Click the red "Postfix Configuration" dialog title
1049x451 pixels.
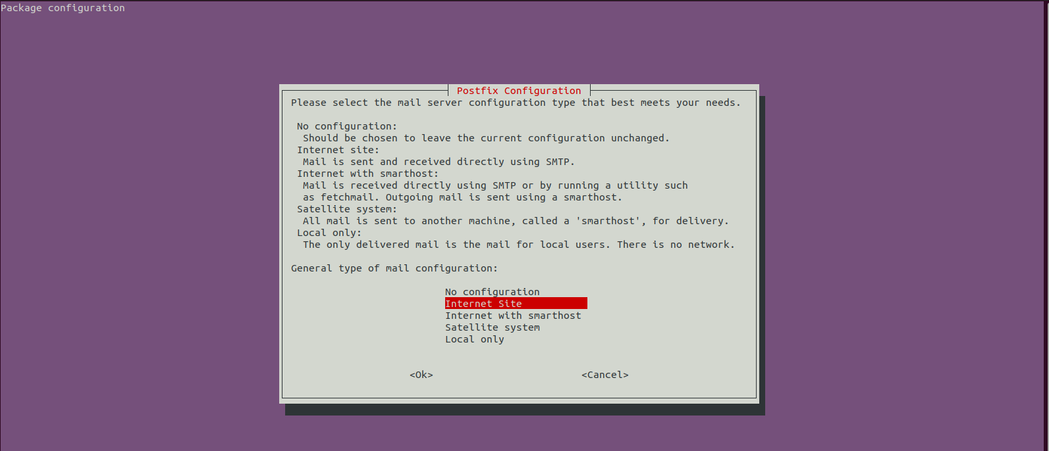[x=519, y=91]
